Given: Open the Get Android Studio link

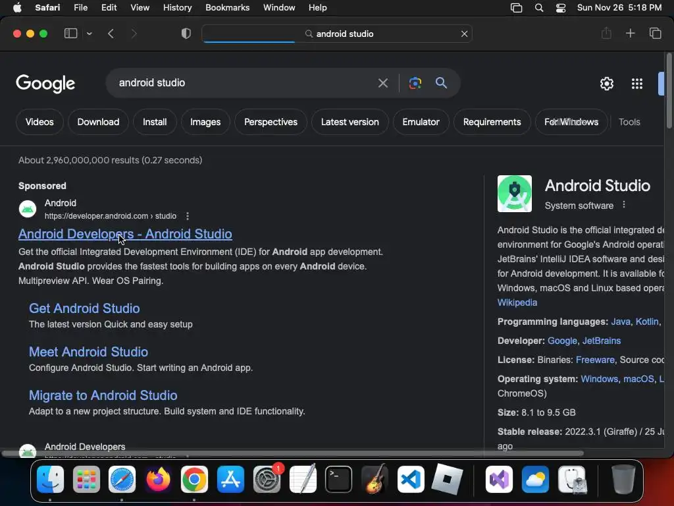Looking at the screenshot, I should pyautogui.click(x=84, y=308).
